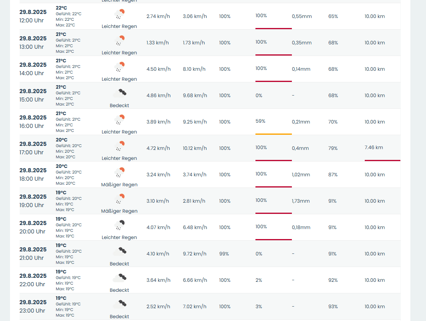The height and width of the screenshot is (321, 426).
Task: Click the light rain icon for 13:00 Uhr
Action: click(119, 40)
